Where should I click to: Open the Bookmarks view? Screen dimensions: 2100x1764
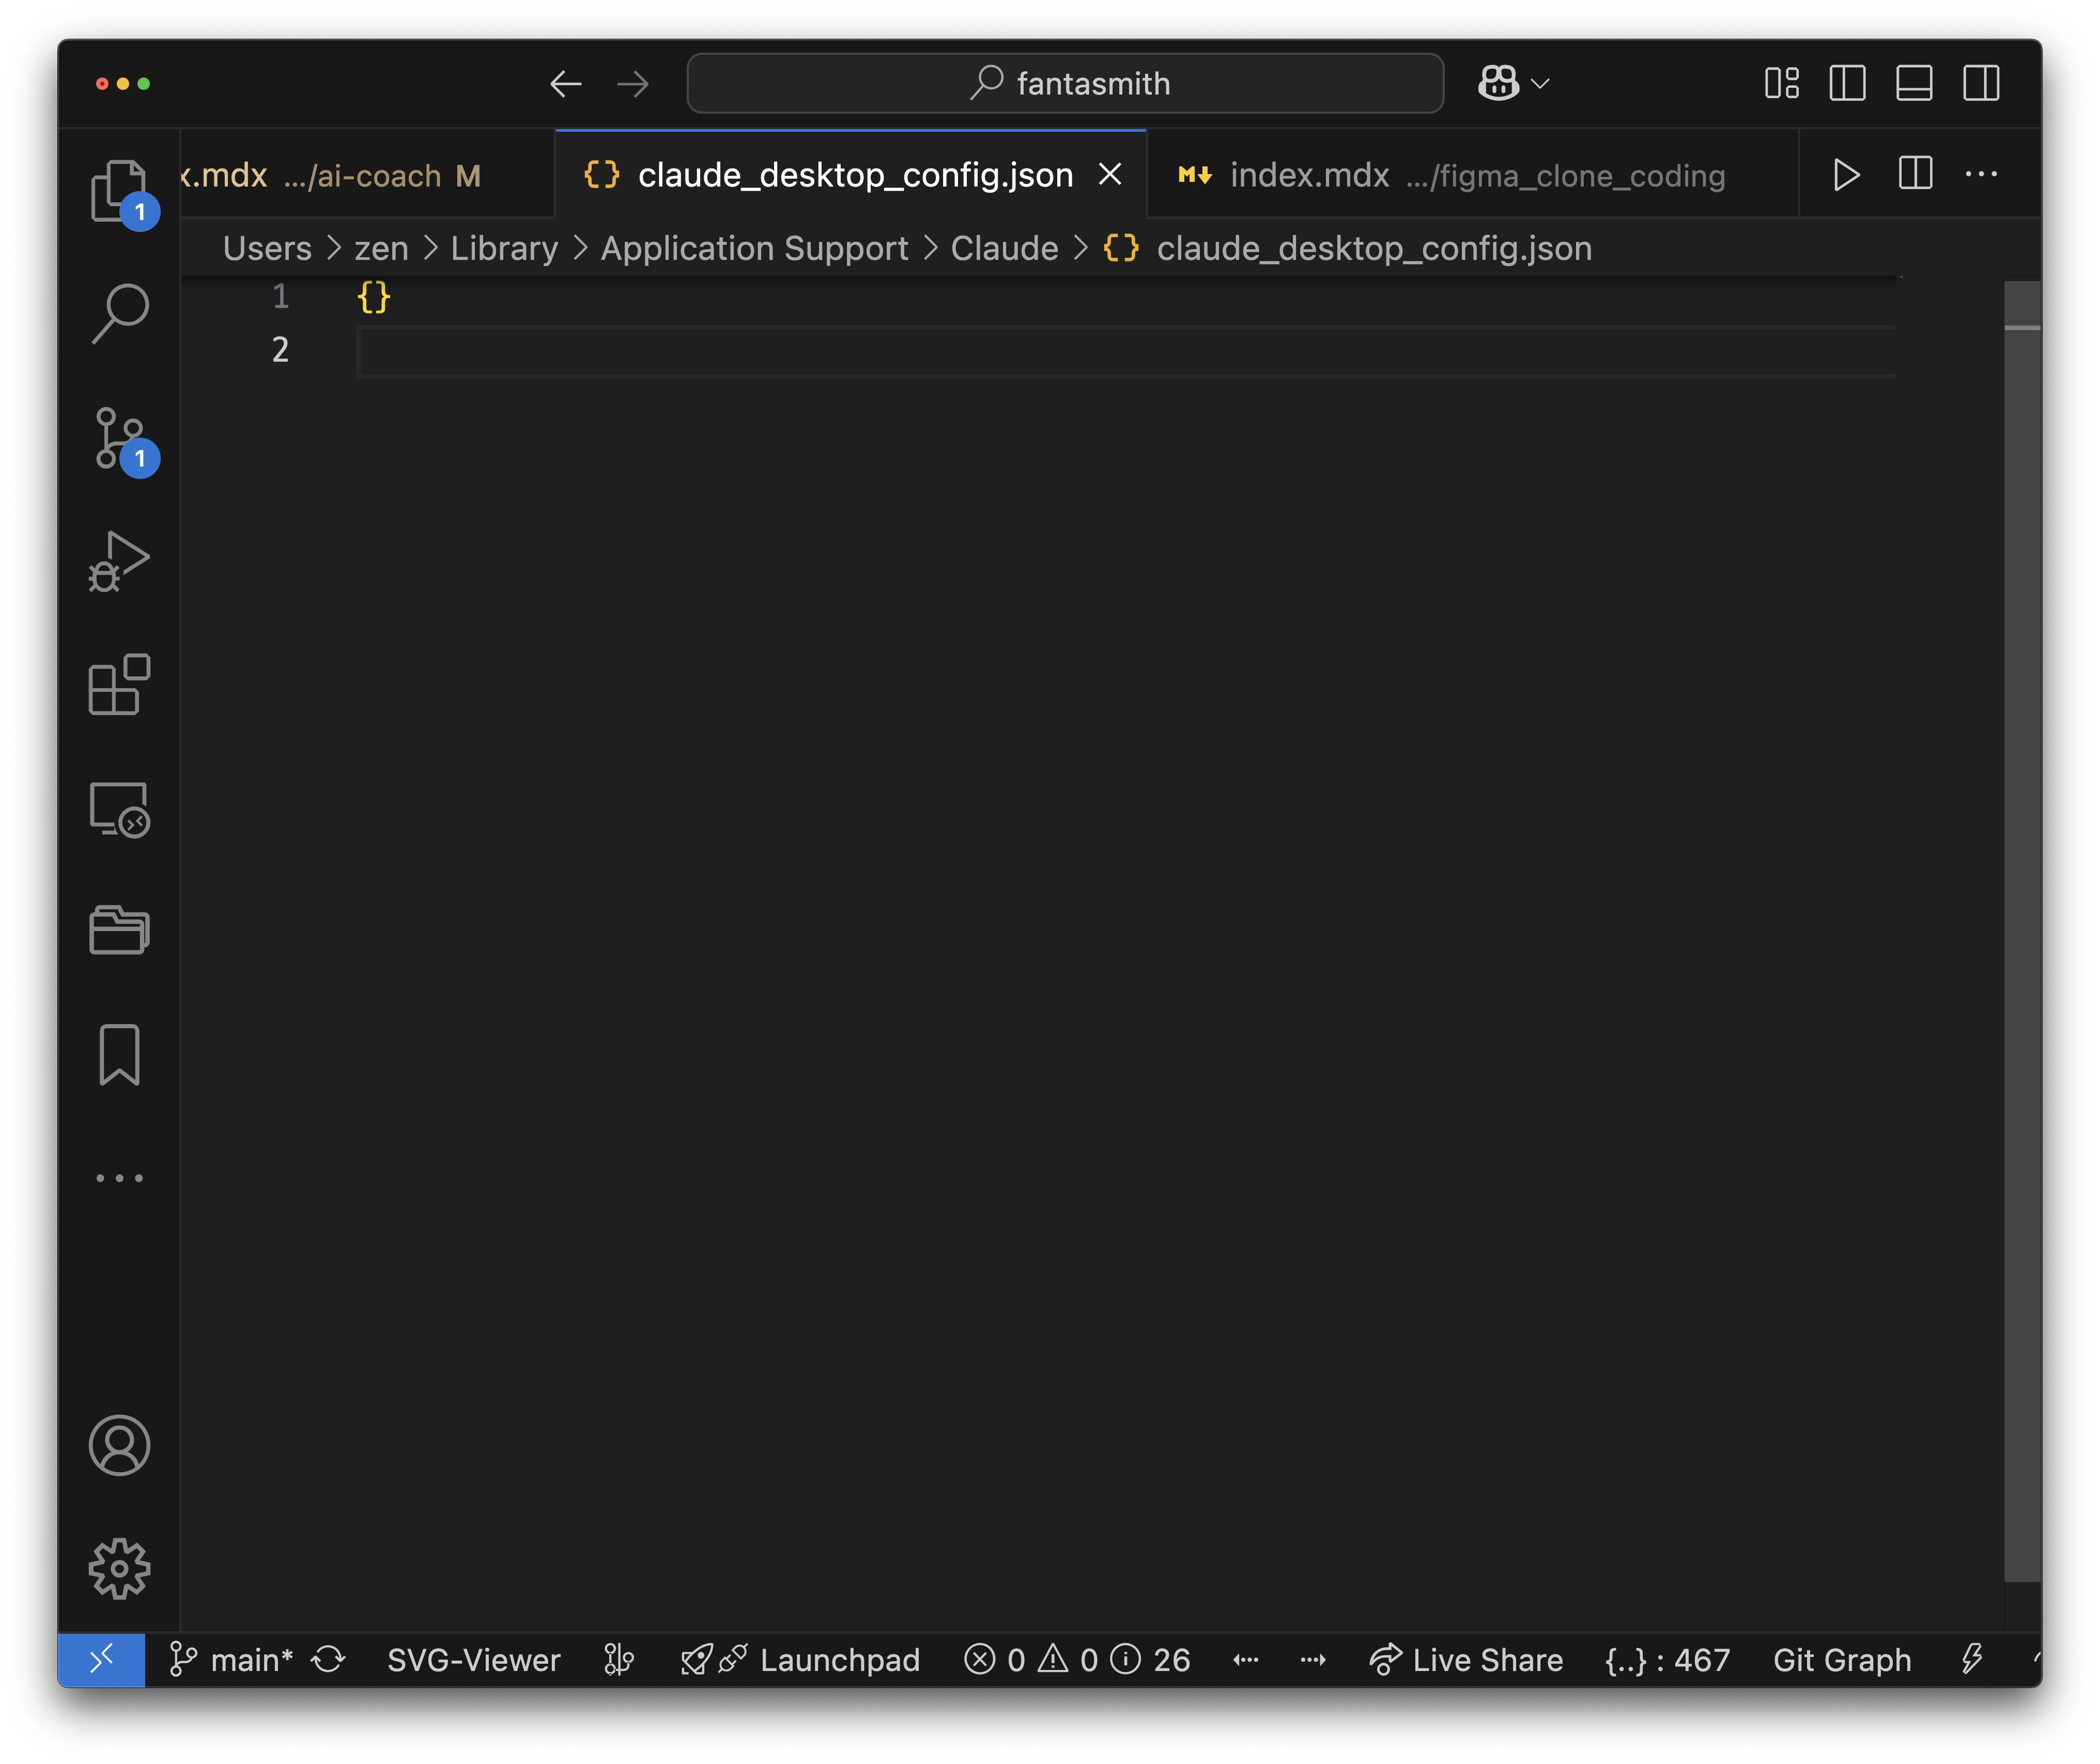pyautogui.click(x=119, y=1054)
